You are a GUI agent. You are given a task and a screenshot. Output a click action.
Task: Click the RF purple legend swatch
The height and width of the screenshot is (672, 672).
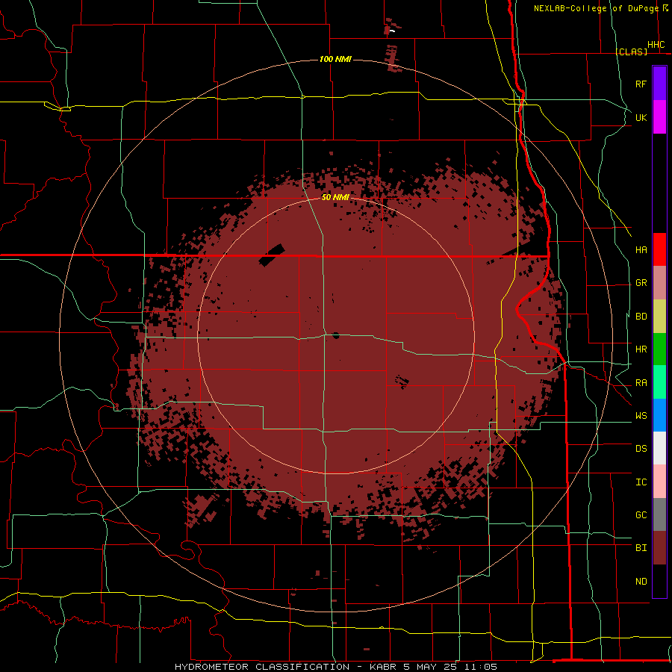click(x=659, y=84)
